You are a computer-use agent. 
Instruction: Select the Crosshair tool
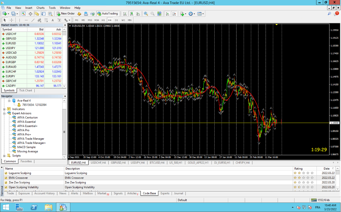point(12,20)
